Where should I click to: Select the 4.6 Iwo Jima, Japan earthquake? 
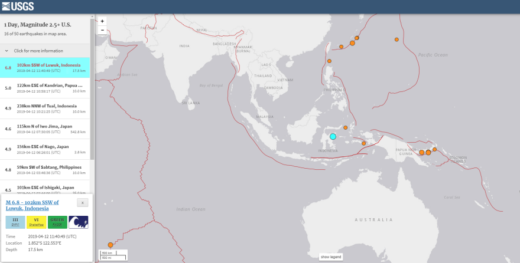(x=46, y=129)
